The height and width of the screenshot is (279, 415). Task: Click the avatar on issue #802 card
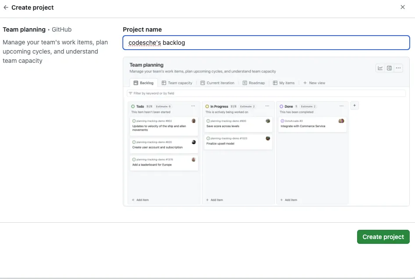point(193,121)
